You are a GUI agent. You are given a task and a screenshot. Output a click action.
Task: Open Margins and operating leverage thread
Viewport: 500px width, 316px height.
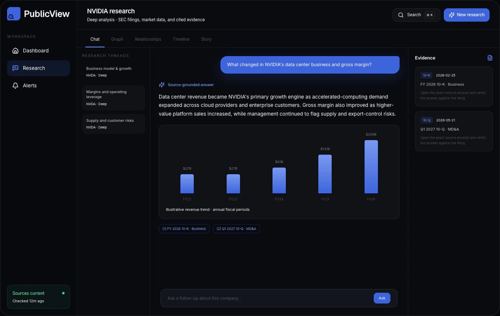[x=113, y=98]
